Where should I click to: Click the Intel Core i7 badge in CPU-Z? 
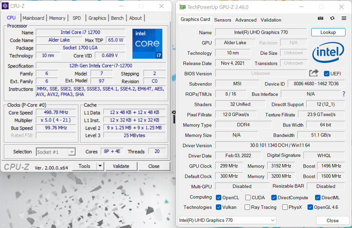pyautogui.click(x=147, y=43)
